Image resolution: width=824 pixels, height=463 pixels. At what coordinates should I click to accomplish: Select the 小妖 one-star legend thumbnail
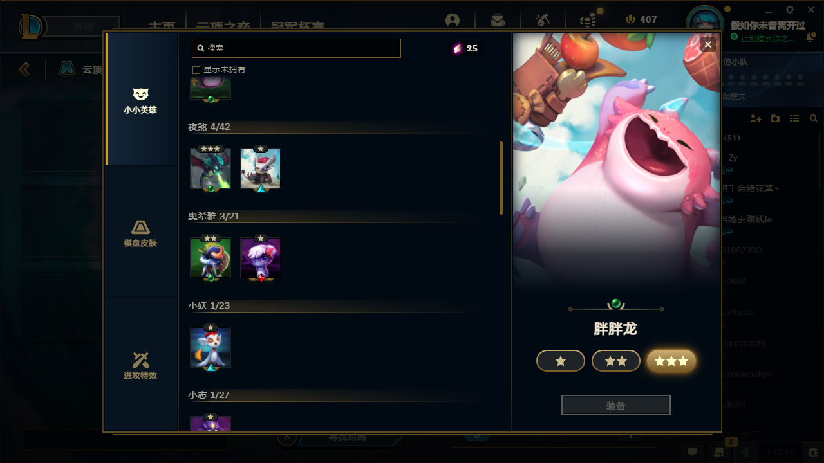point(211,347)
